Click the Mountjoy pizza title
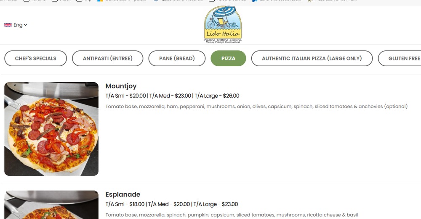Image resolution: width=421 pixels, height=219 pixels. (121, 86)
